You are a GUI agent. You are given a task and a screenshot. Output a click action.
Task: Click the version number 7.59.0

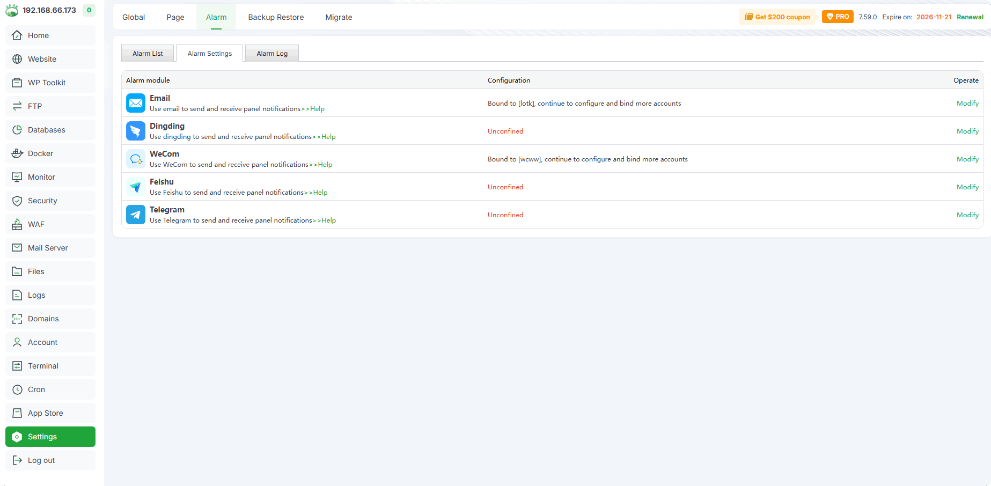868,17
